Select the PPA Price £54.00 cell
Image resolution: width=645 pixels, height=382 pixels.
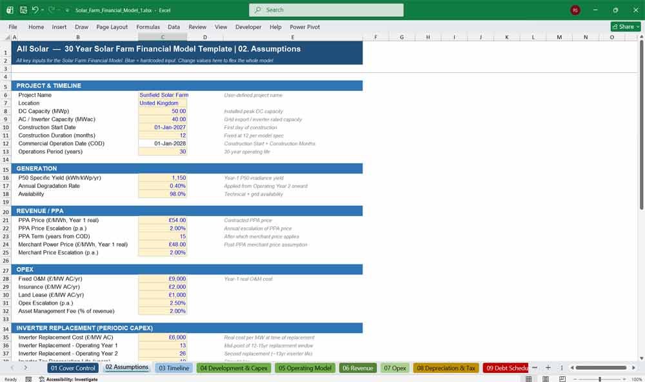click(163, 220)
